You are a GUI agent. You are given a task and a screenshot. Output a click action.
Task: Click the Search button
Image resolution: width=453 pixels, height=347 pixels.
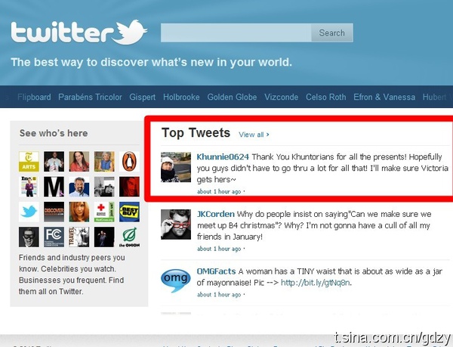[x=332, y=33]
